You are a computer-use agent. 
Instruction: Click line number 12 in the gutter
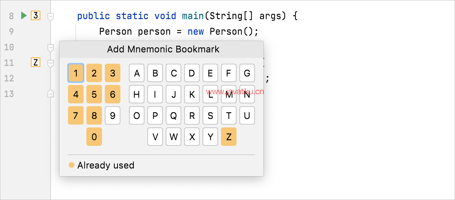click(x=9, y=78)
